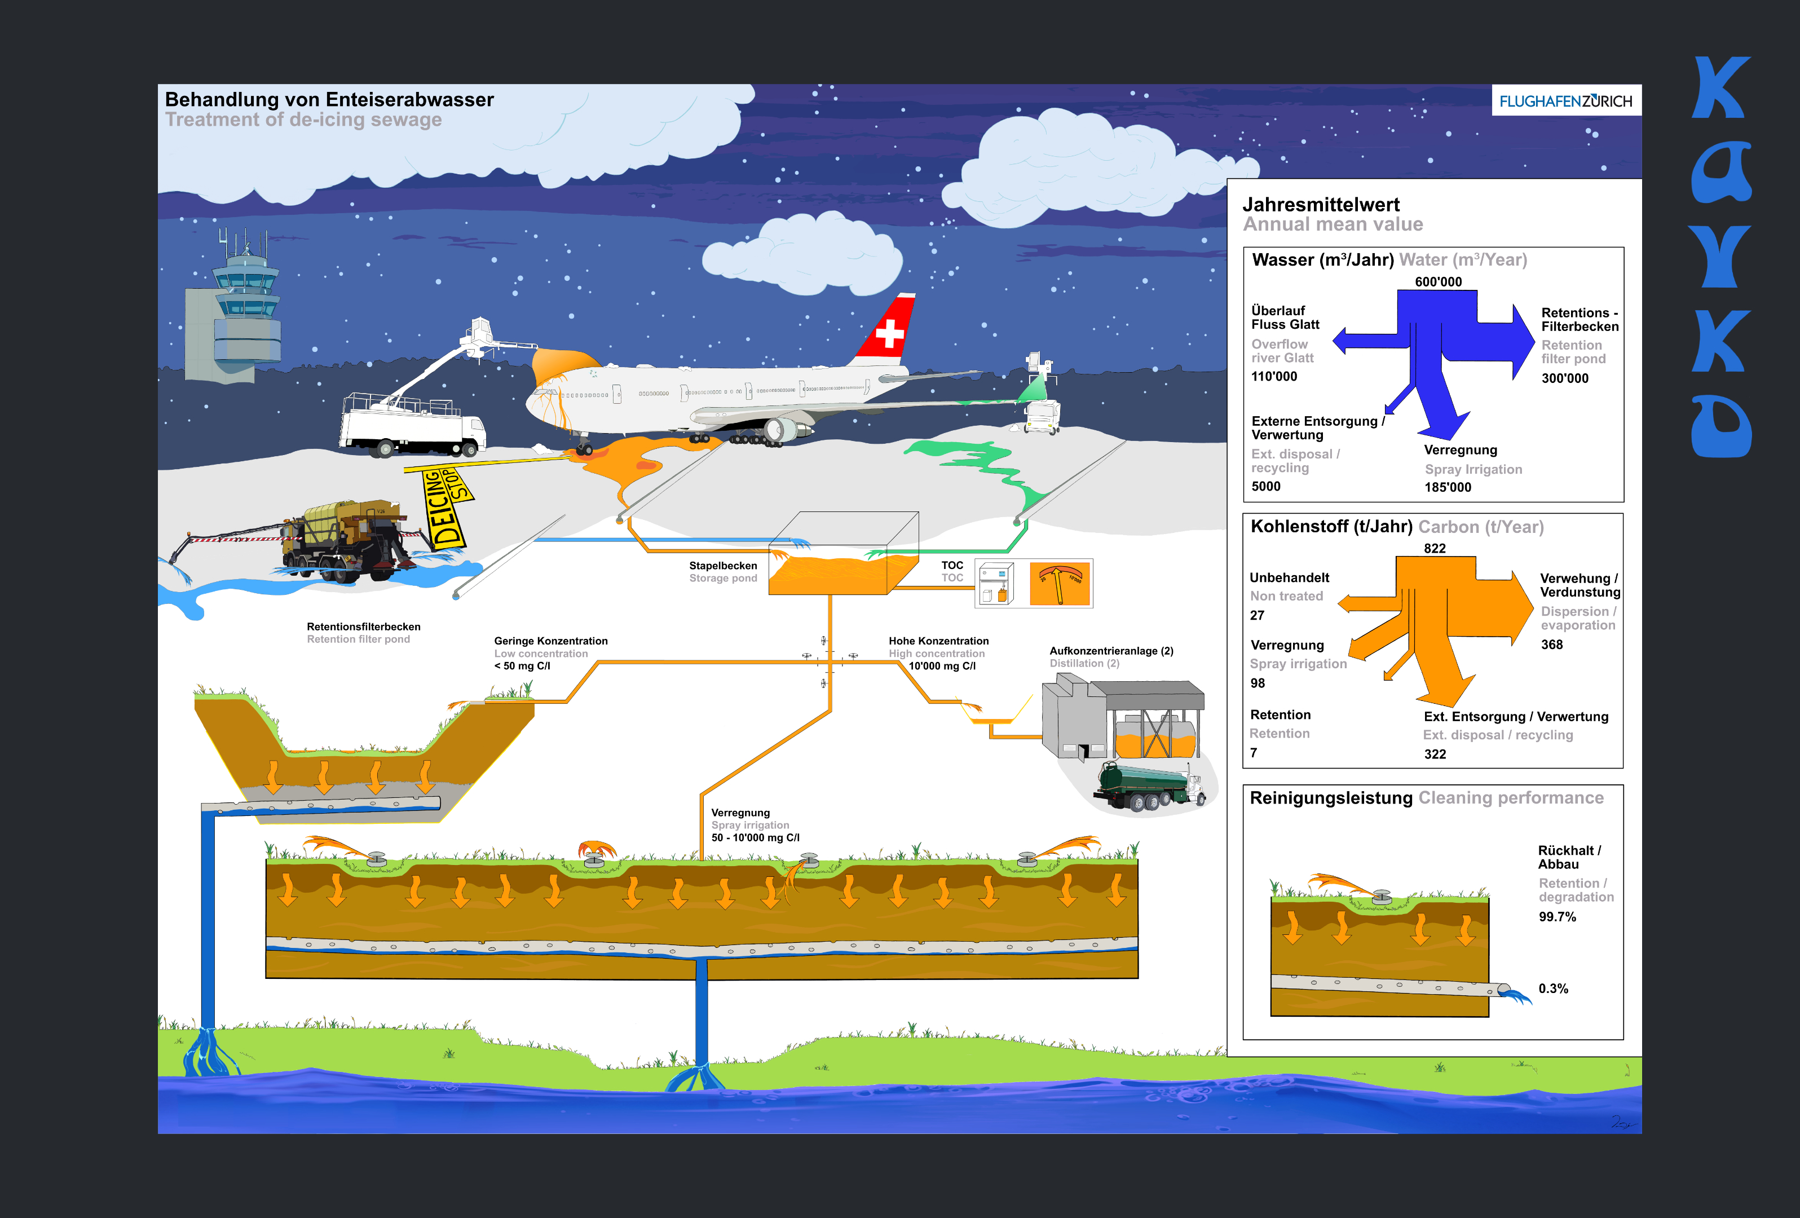The width and height of the screenshot is (1800, 1218).
Task: Click the 'Behandlung von Enteiserabwasser' title
Action: tap(329, 99)
